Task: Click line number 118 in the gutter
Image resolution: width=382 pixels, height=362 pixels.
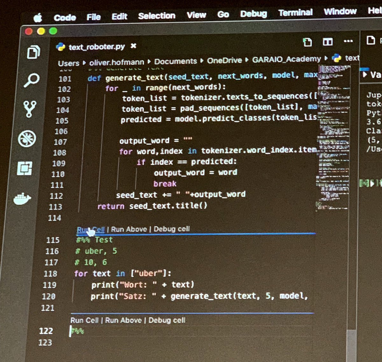Action: [x=50, y=274]
